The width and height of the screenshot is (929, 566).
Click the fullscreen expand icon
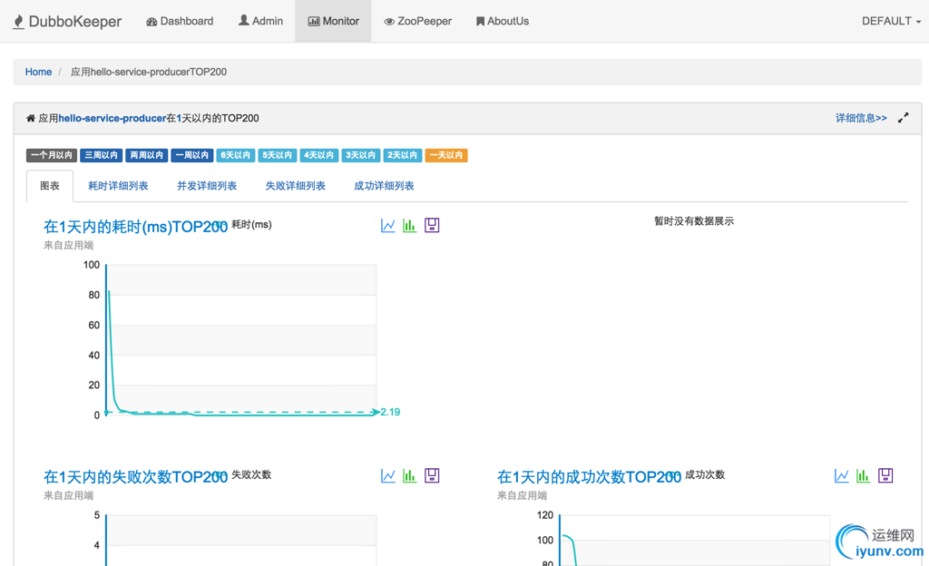[x=903, y=118]
